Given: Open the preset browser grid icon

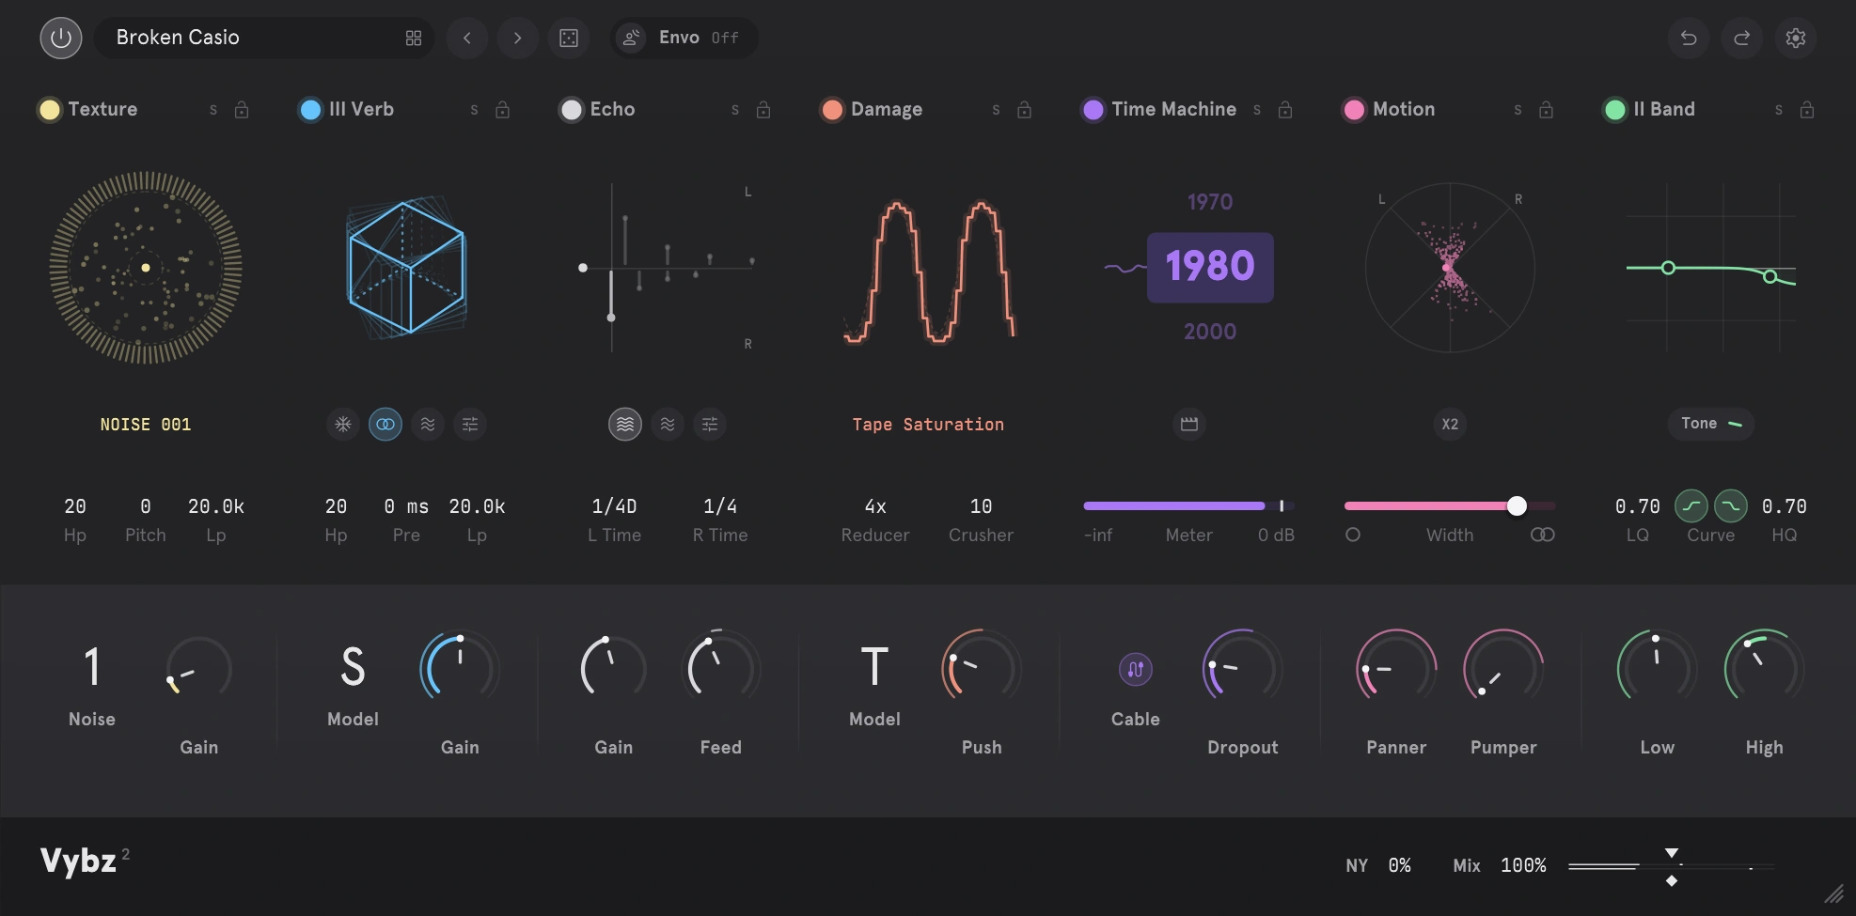Looking at the screenshot, I should click(414, 39).
